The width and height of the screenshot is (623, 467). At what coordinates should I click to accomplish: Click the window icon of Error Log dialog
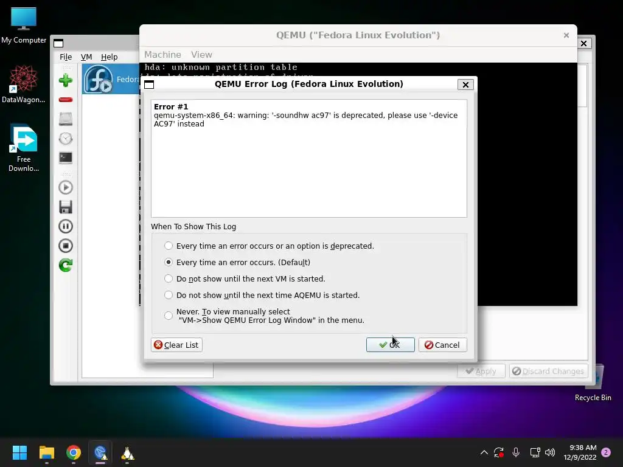pyautogui.click(x=149, y=84)
